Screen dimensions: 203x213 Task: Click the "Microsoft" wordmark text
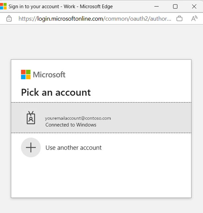49,74
